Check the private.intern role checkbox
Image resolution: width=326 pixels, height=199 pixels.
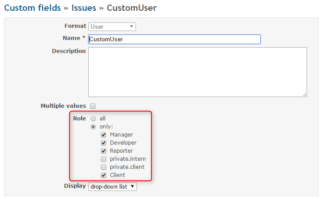104,159
